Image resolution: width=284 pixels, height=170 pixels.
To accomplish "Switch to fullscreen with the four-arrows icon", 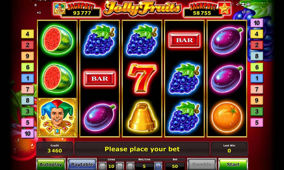I will 248,4.
